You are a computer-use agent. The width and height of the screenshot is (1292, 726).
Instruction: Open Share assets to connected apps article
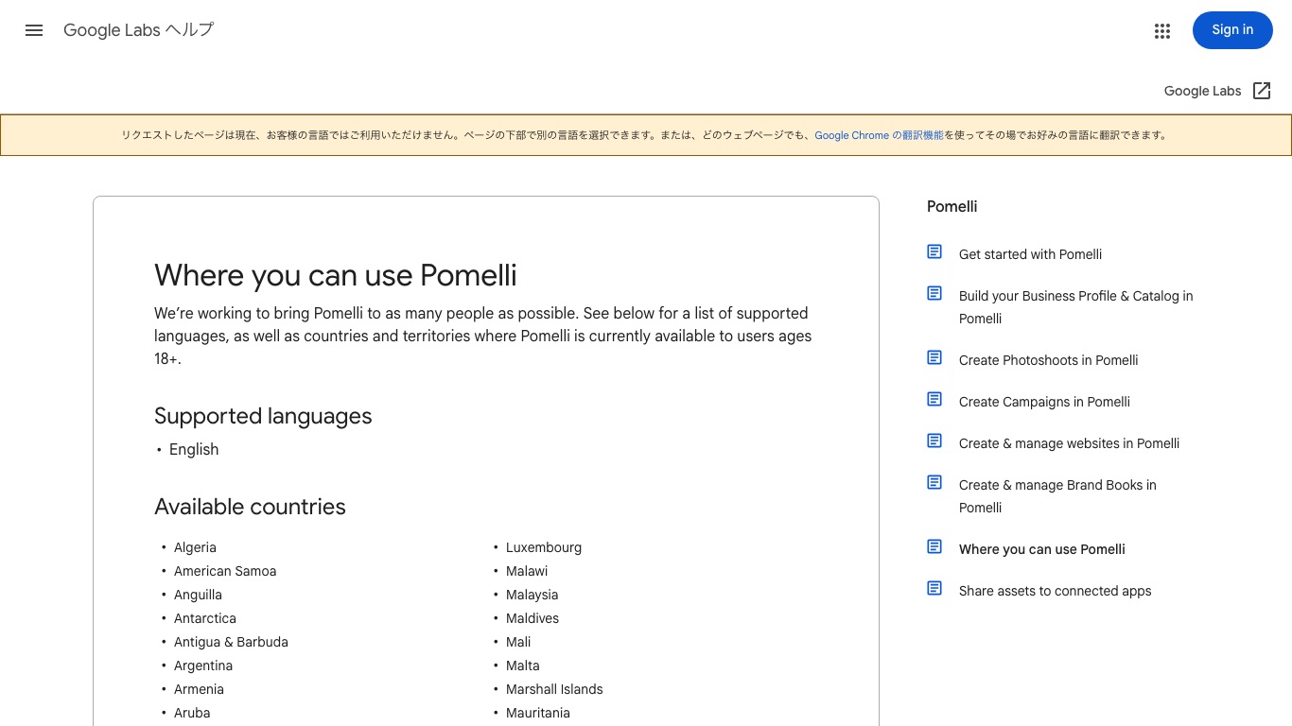pyautogui.click(x=1055, y=591)
